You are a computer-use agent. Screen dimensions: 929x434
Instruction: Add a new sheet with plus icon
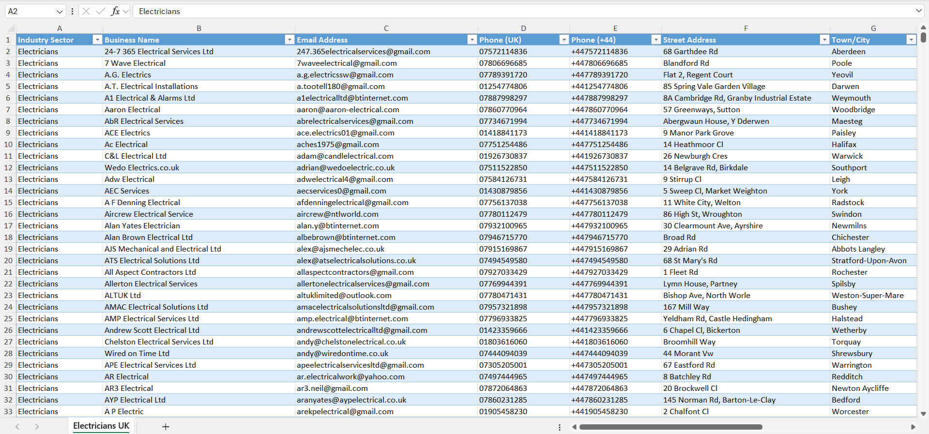click(166, 426)
